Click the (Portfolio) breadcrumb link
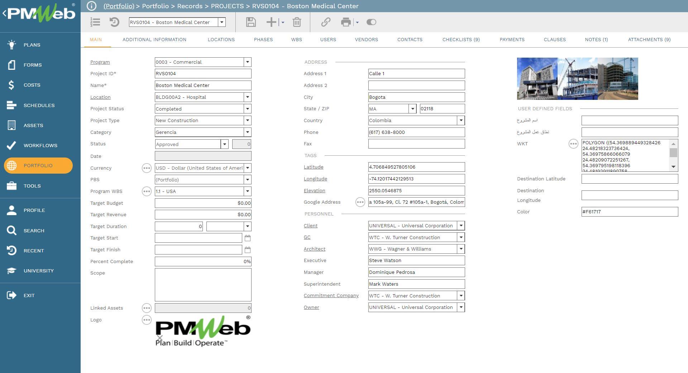This screenshot has height=373, width=688. [119, 6]
